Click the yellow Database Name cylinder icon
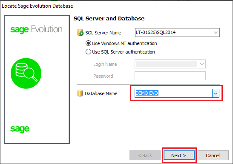The width and height of the screenshot is (233, 164). coord(80,93)
